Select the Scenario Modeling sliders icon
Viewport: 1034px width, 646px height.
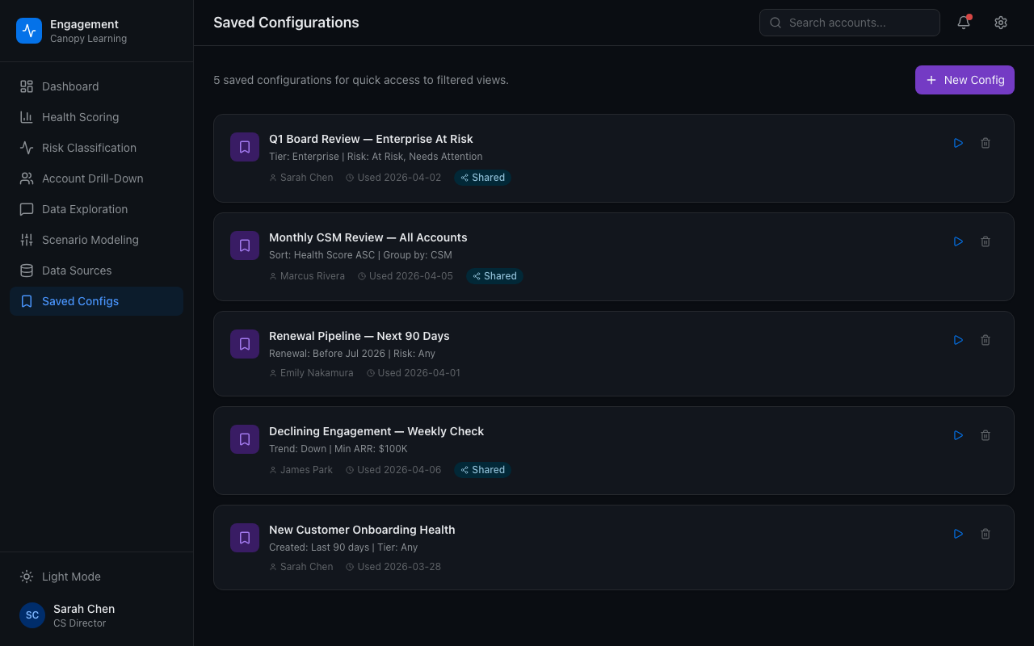26,240
